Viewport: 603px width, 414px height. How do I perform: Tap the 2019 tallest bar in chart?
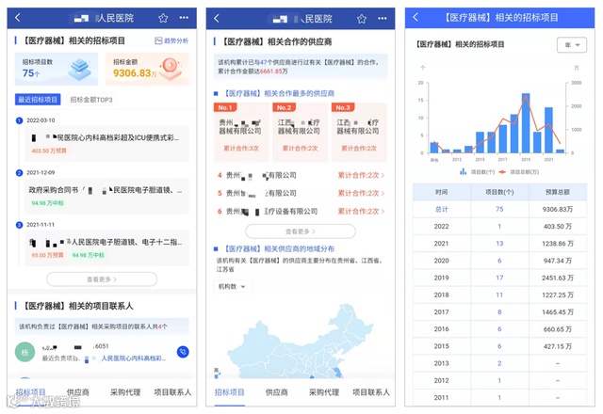(x=526, y=123)
